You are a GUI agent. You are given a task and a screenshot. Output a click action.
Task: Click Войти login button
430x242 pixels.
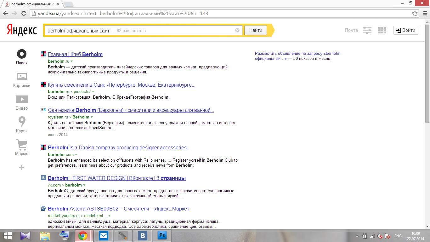[406, 30]
